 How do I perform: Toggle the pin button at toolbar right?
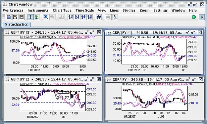(202, 17)
